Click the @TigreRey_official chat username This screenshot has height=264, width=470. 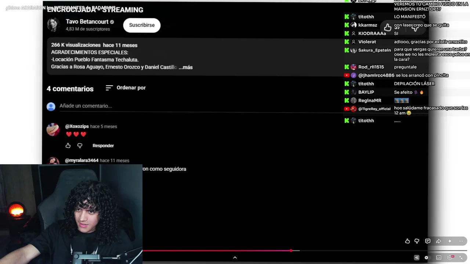[x=374, y=109]
